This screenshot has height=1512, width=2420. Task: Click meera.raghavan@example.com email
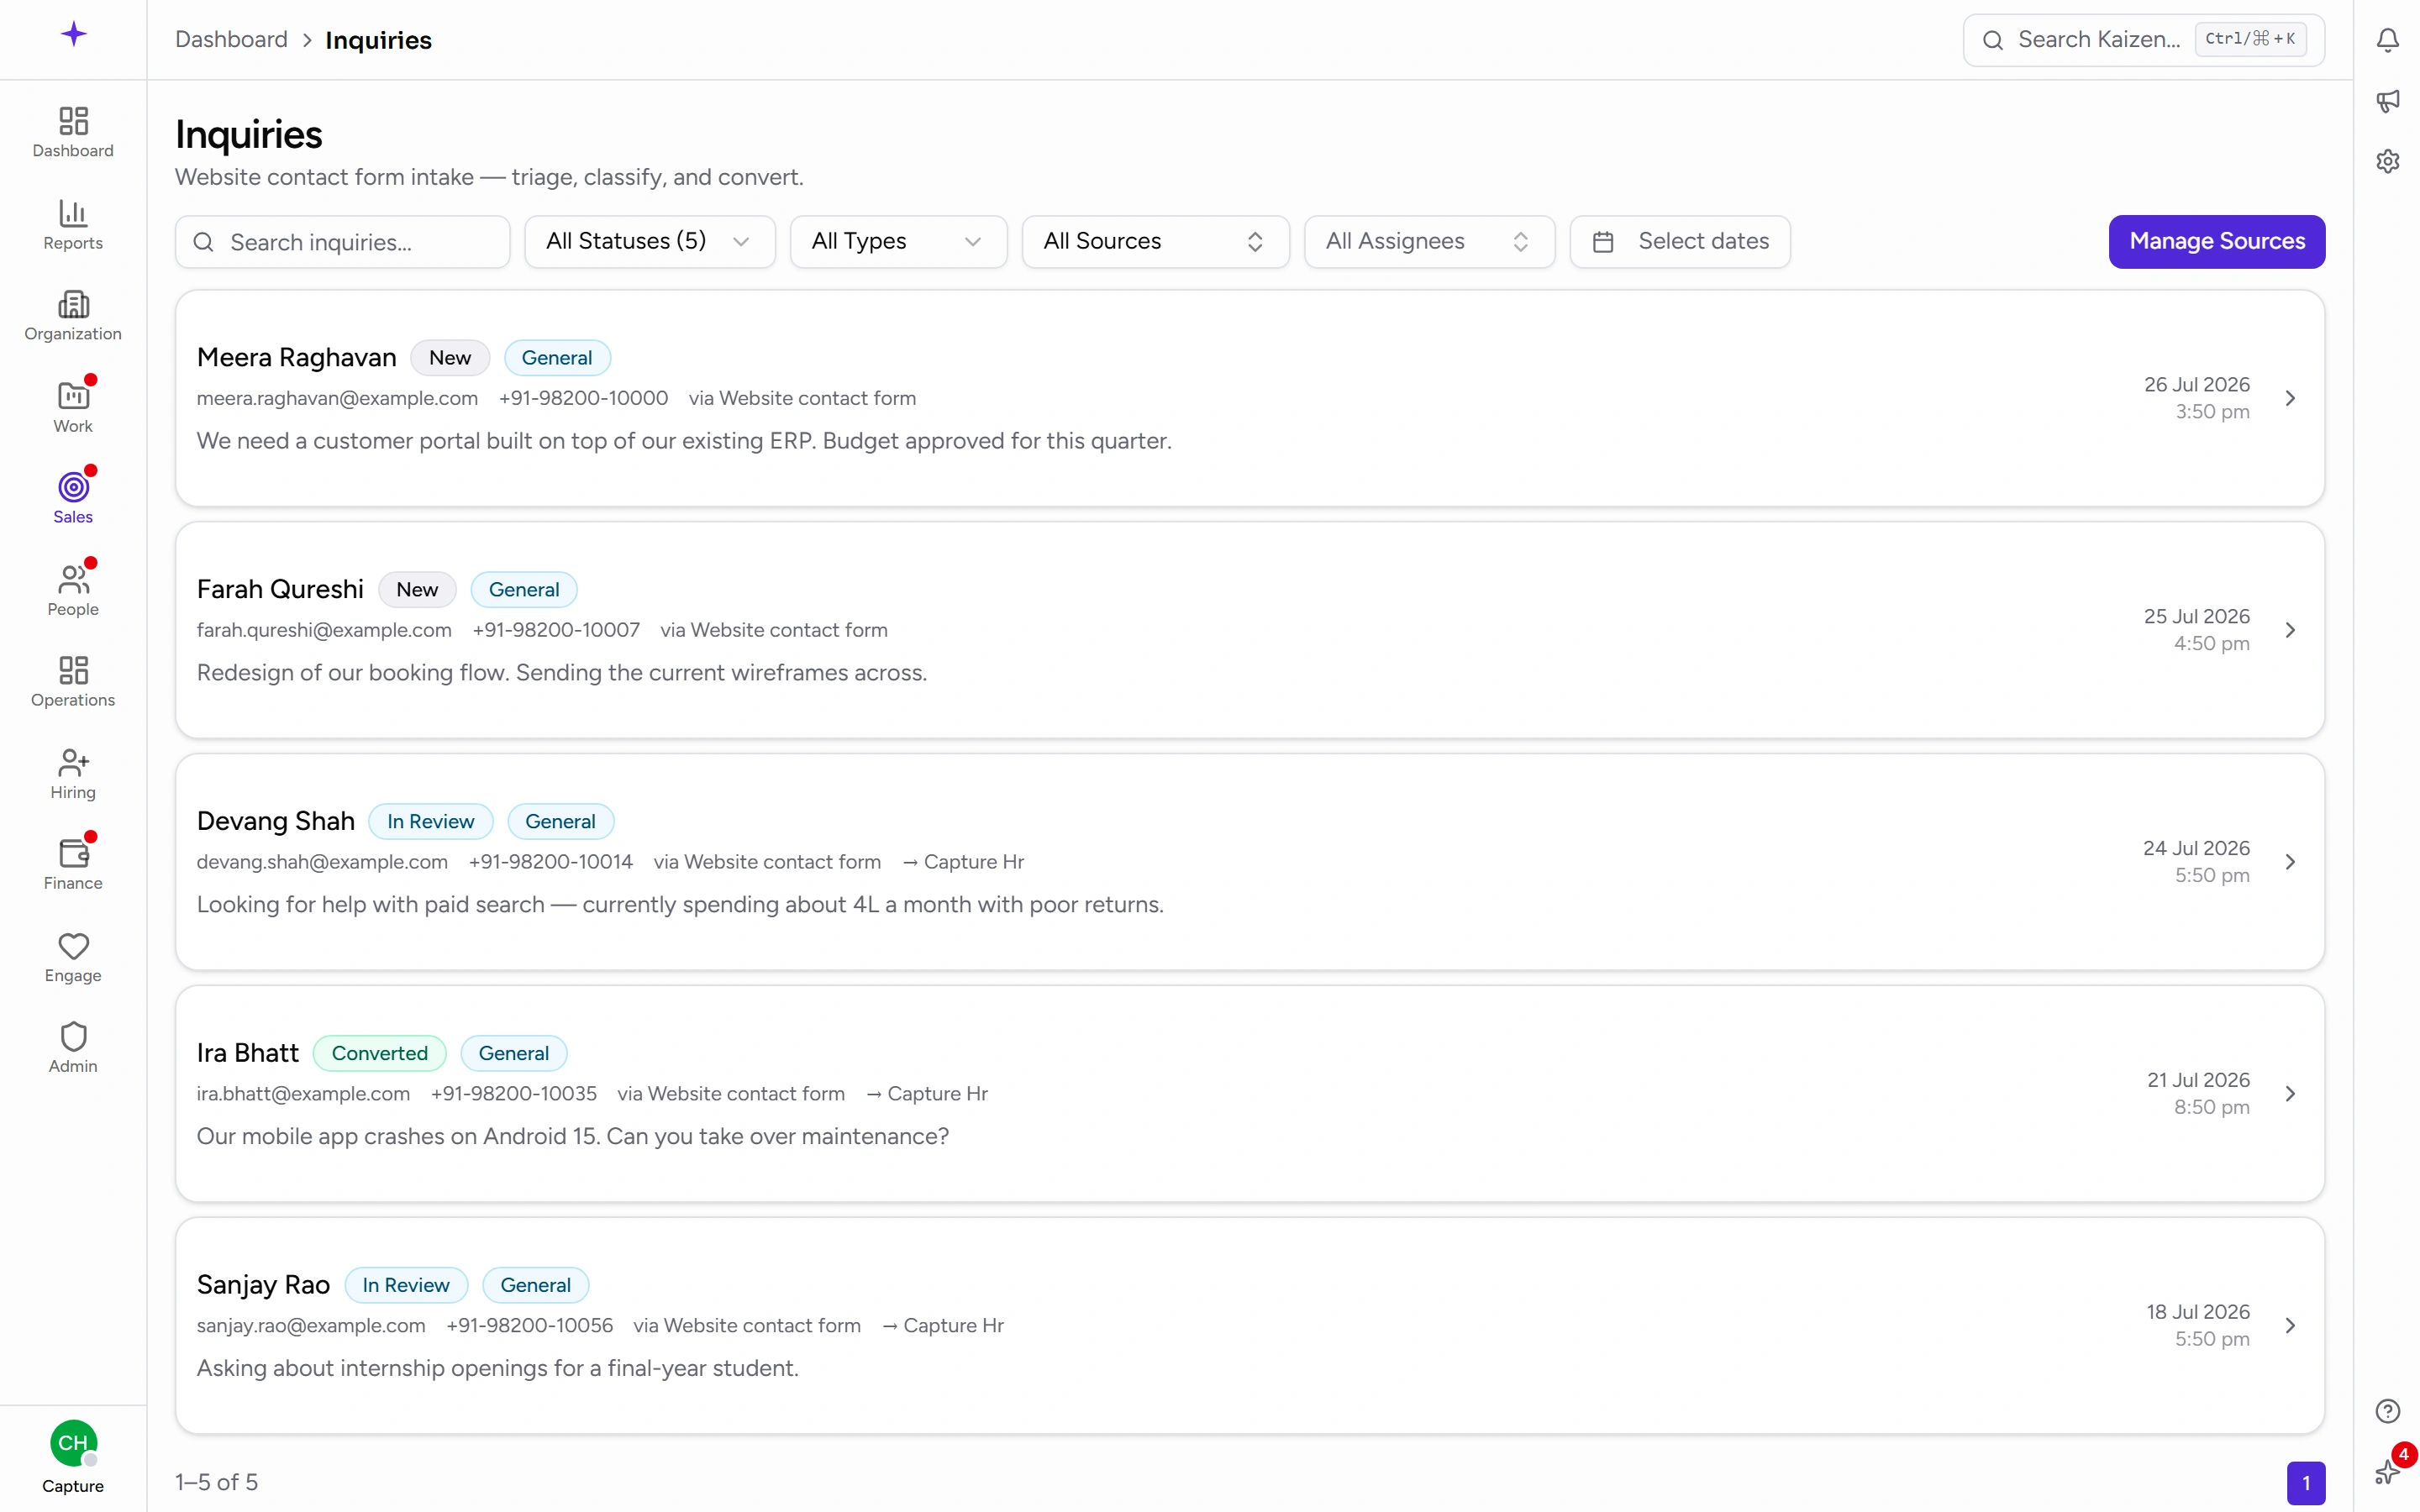coord(337,398)
